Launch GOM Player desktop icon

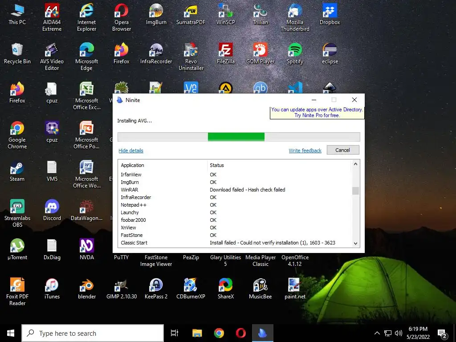(x=260, y=53)
